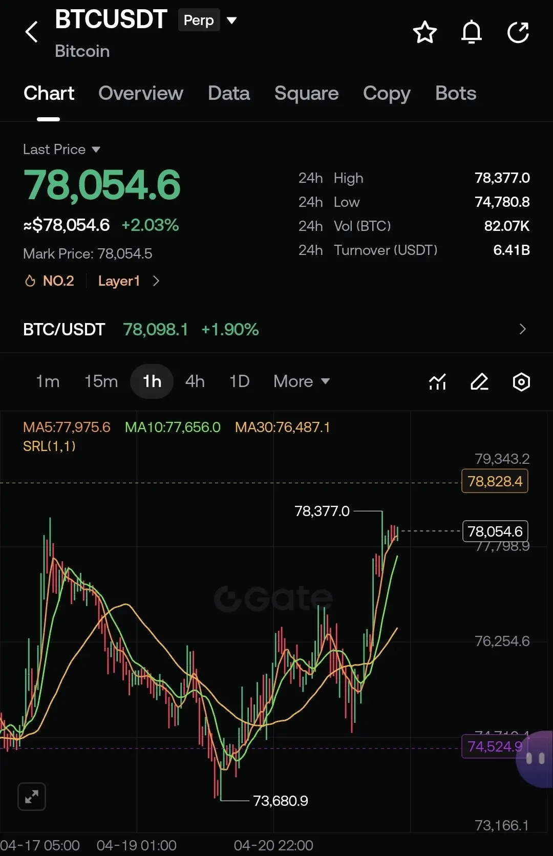Tap Bitcoin subtitle
The height and width of the screenshot is (856, 553).
tap(82, 51)
